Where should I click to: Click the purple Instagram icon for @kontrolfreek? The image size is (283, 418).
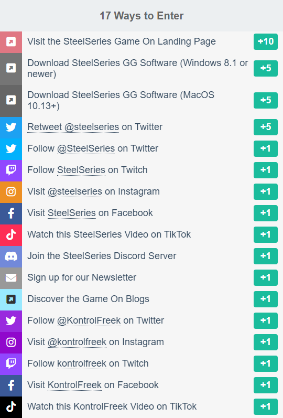[11, 342]
